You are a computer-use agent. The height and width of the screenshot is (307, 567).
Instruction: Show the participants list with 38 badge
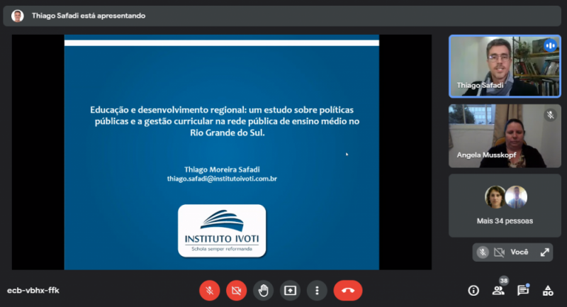(499, 290)
